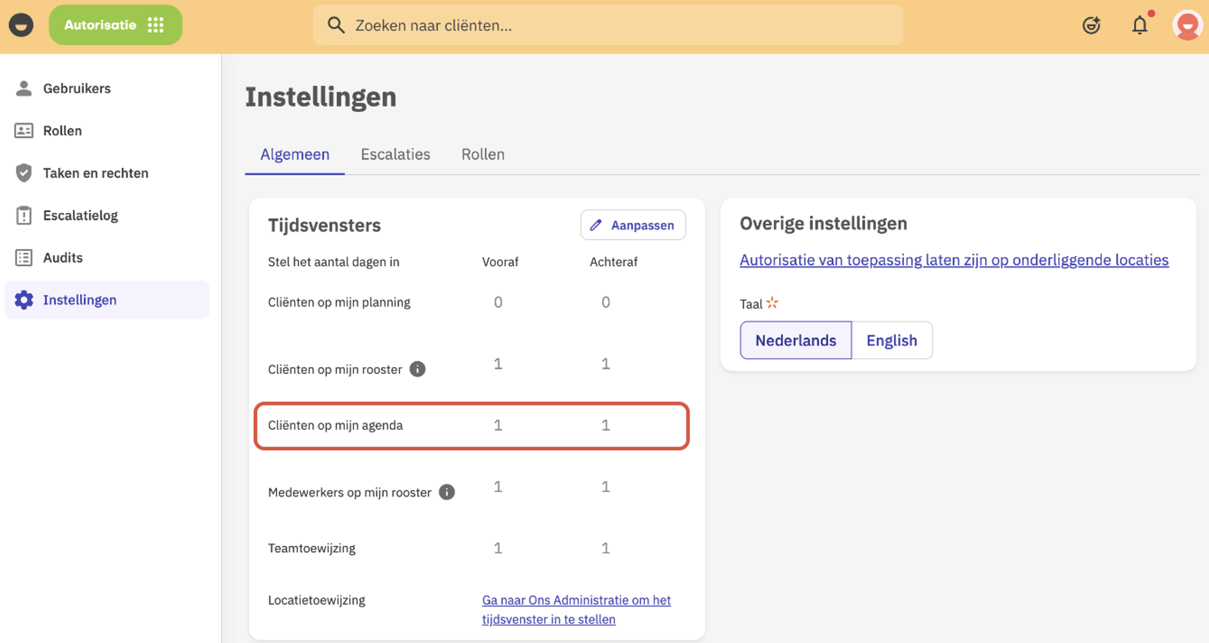
Task: Click the smiley feedback icon in header
Action: (1091, 25)
